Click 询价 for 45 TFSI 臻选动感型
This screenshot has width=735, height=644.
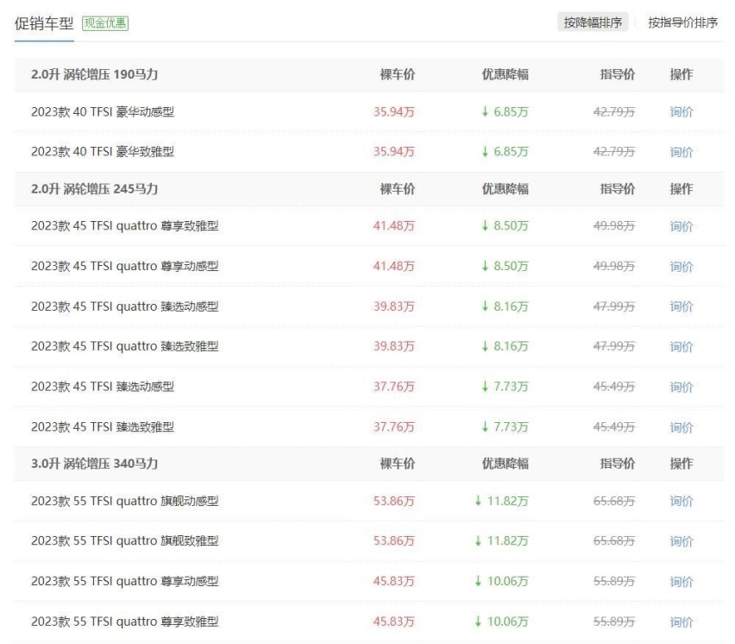coord(682,387)
